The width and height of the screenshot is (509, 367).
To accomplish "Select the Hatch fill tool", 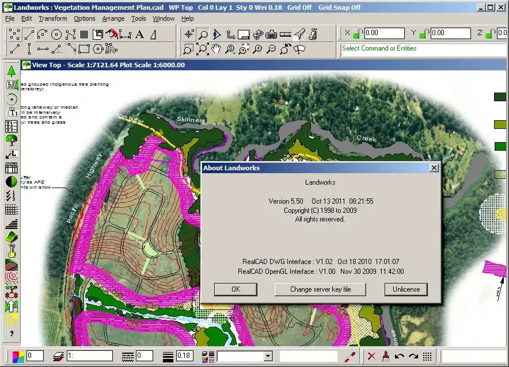I will pos(84,34).
